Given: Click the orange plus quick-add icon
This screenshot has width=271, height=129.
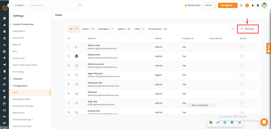Looking at the screenshot, I should pyautogui.click(x=247, y=5).
